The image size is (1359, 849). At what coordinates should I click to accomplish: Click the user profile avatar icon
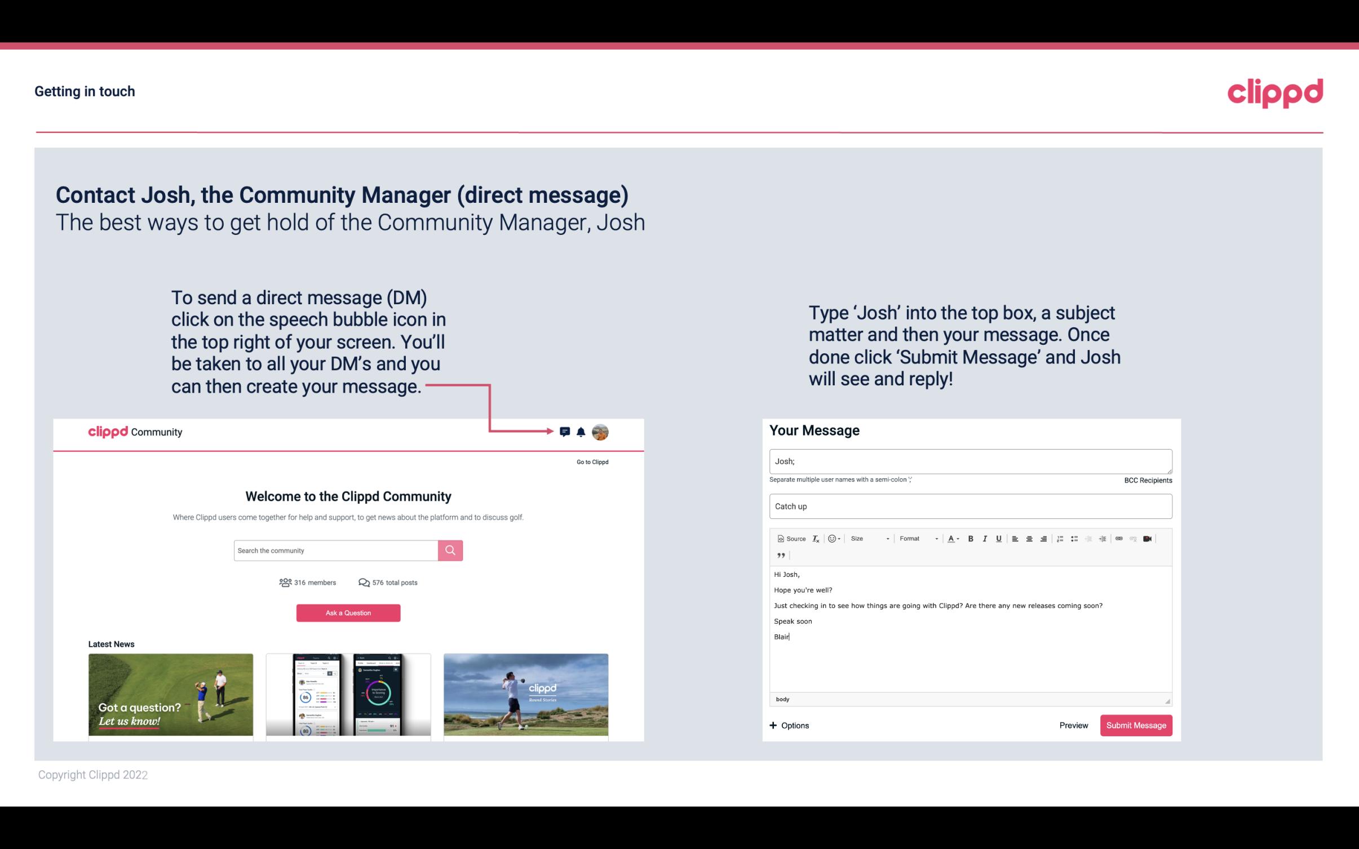point(601,432)
